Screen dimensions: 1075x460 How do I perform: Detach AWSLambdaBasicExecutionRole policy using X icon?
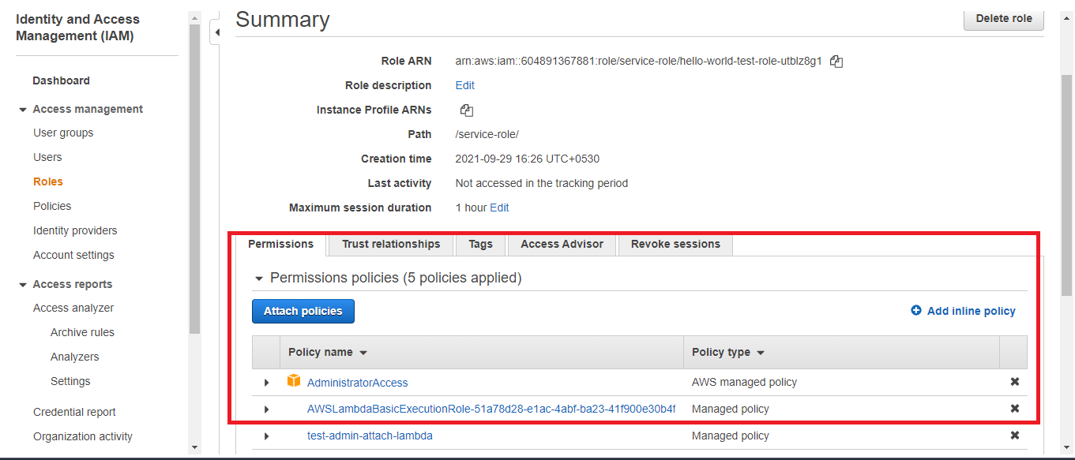tap(1015, 409)
